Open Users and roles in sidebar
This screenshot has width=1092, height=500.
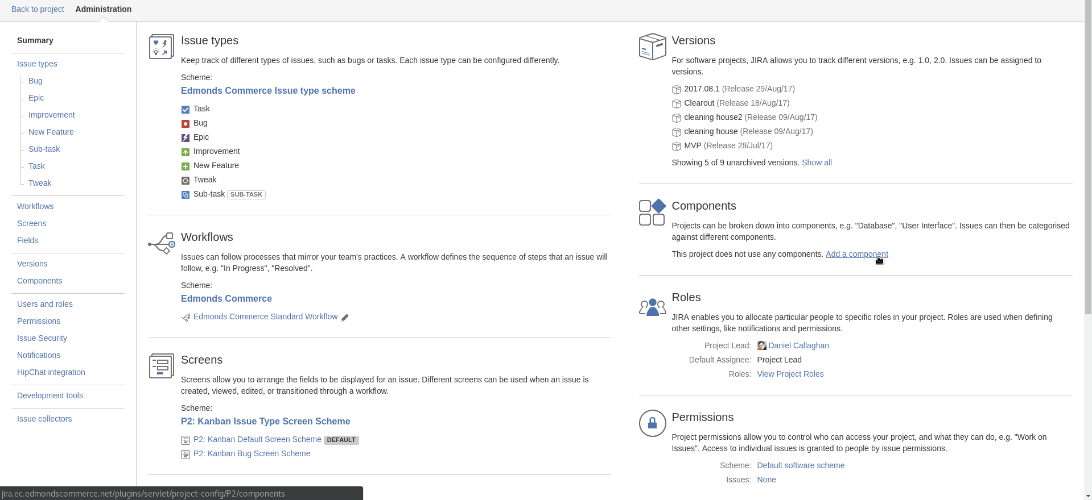click(45, 304)
